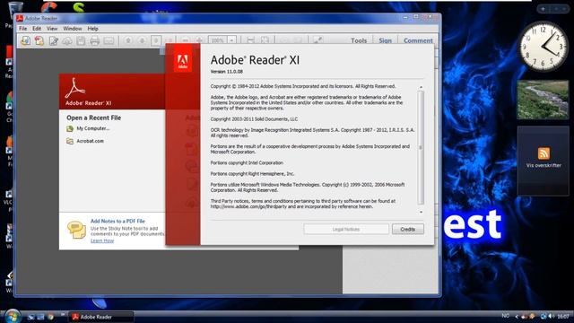Click 'Copyright 2003-2011 Solid Documents, LLC' line
This screenshot has height=323, width=574.
(x=254, y=119)
